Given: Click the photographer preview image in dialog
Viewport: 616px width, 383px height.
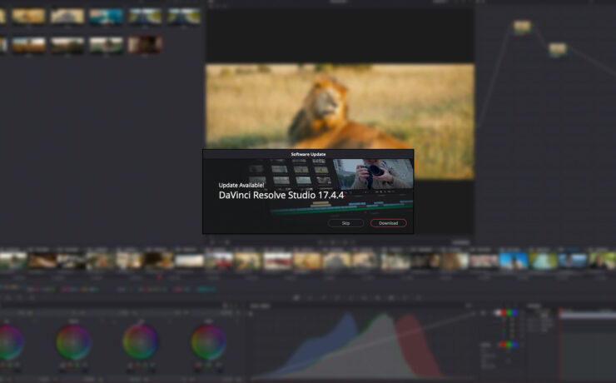Looking at the screenshot, I should (373, 174).
